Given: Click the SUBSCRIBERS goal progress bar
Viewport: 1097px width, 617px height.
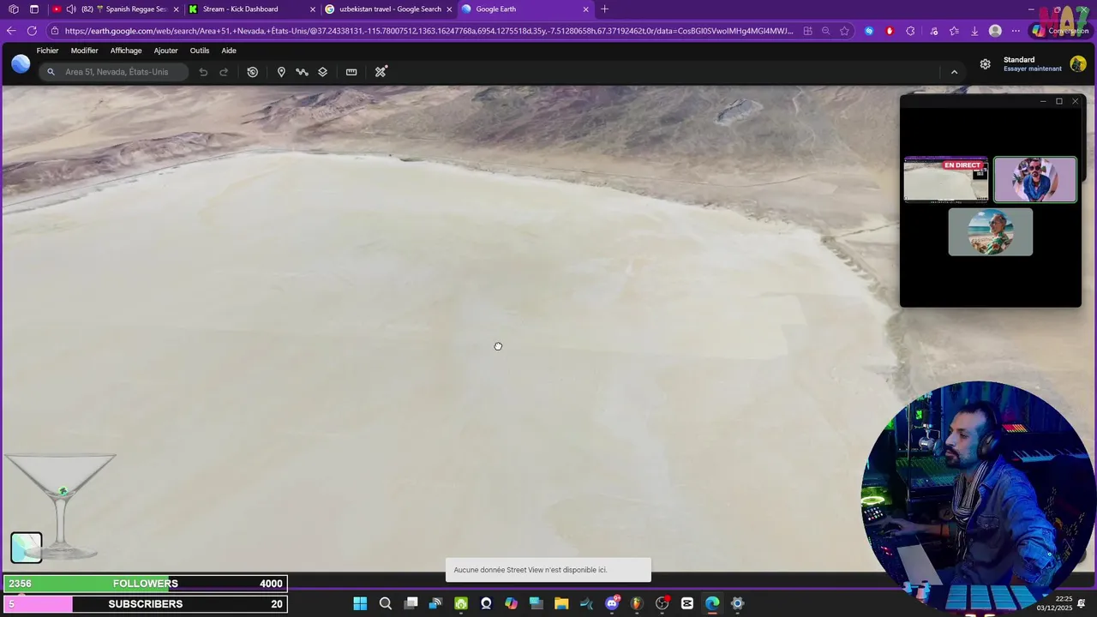Looking at the screenshot, I should tap(146, 604).
